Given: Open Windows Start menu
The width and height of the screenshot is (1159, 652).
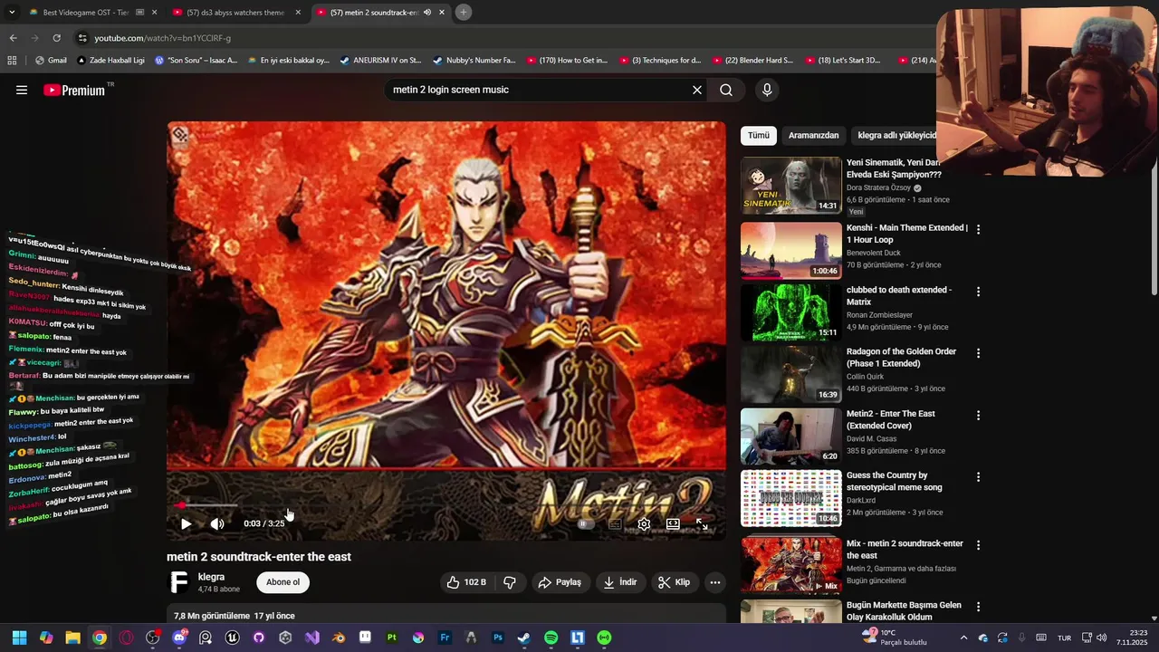Looking at the screenshot, I should click(19, 638).
